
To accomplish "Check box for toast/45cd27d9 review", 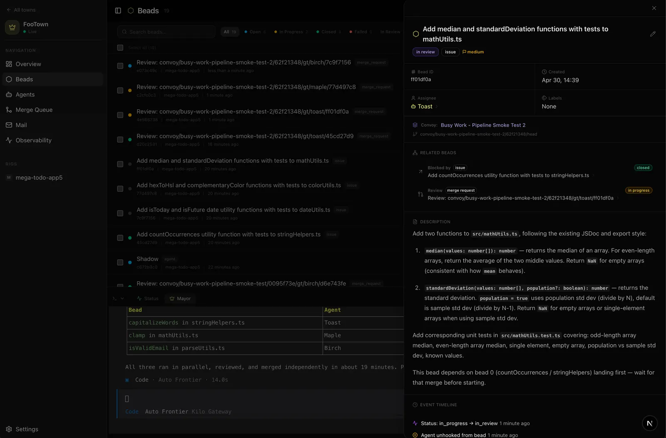I will 120,140.
